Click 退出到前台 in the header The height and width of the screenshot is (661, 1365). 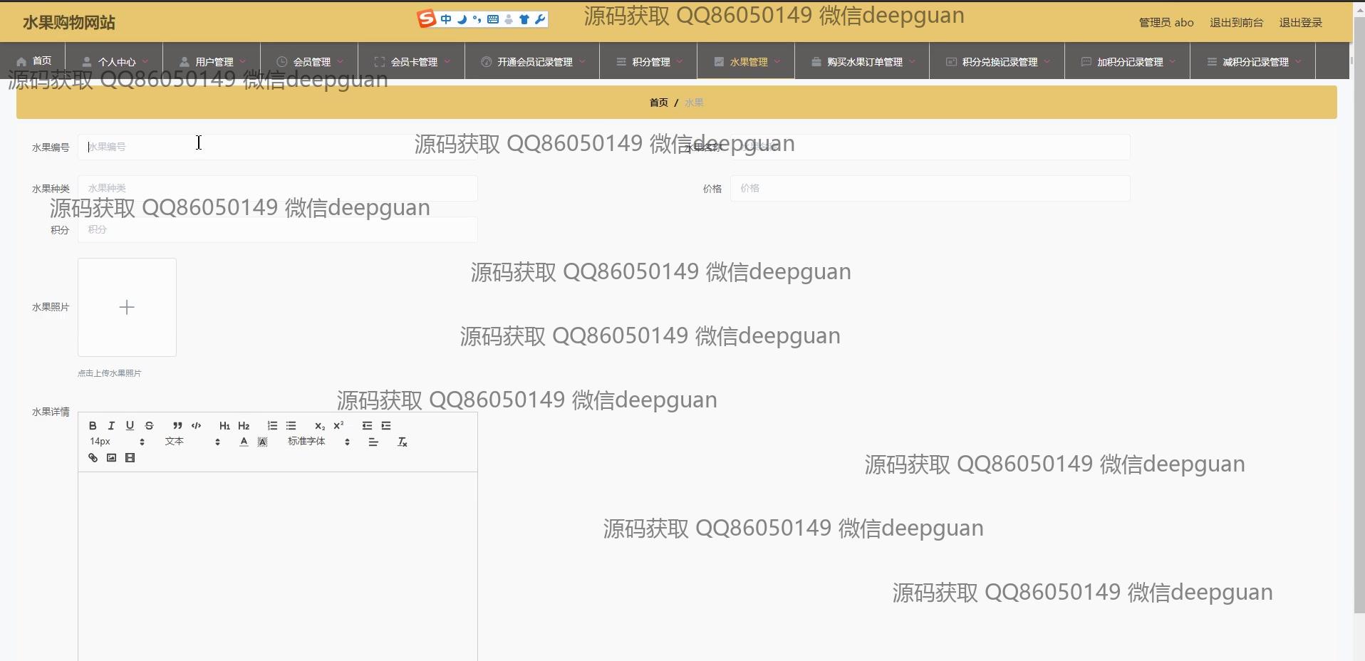[1236, 23]
